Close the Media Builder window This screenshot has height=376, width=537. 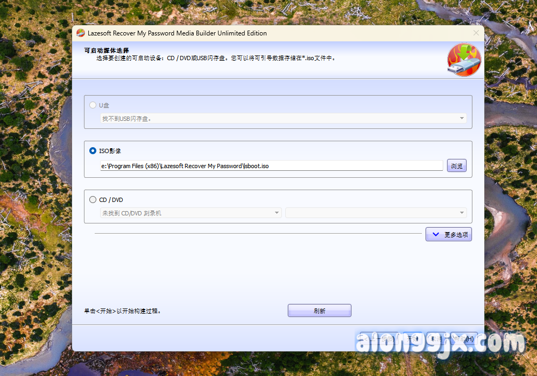point(476,33)
